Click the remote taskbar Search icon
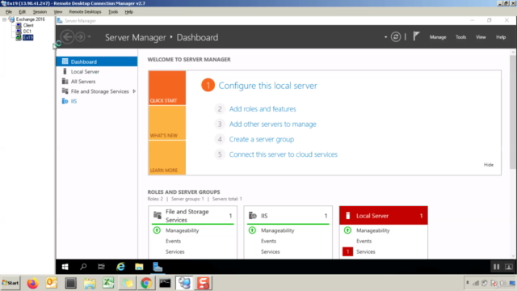 pyautogui.click(x=83, y=267)
